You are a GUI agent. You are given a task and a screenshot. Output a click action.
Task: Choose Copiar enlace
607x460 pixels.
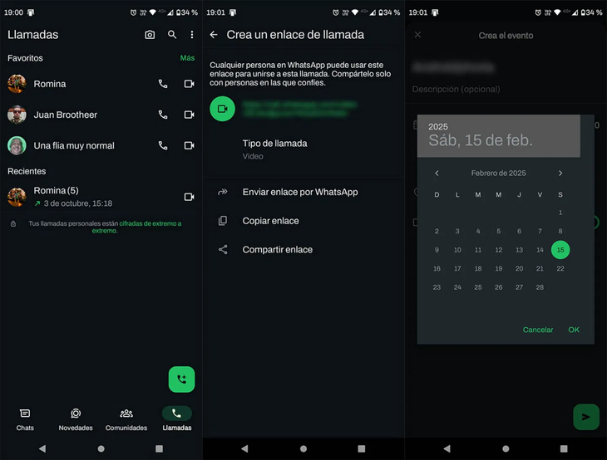point(303,221)
